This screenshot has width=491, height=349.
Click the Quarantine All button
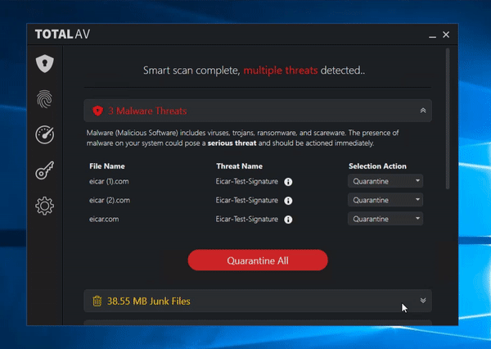pyautogui.click(x=258, y=261)
